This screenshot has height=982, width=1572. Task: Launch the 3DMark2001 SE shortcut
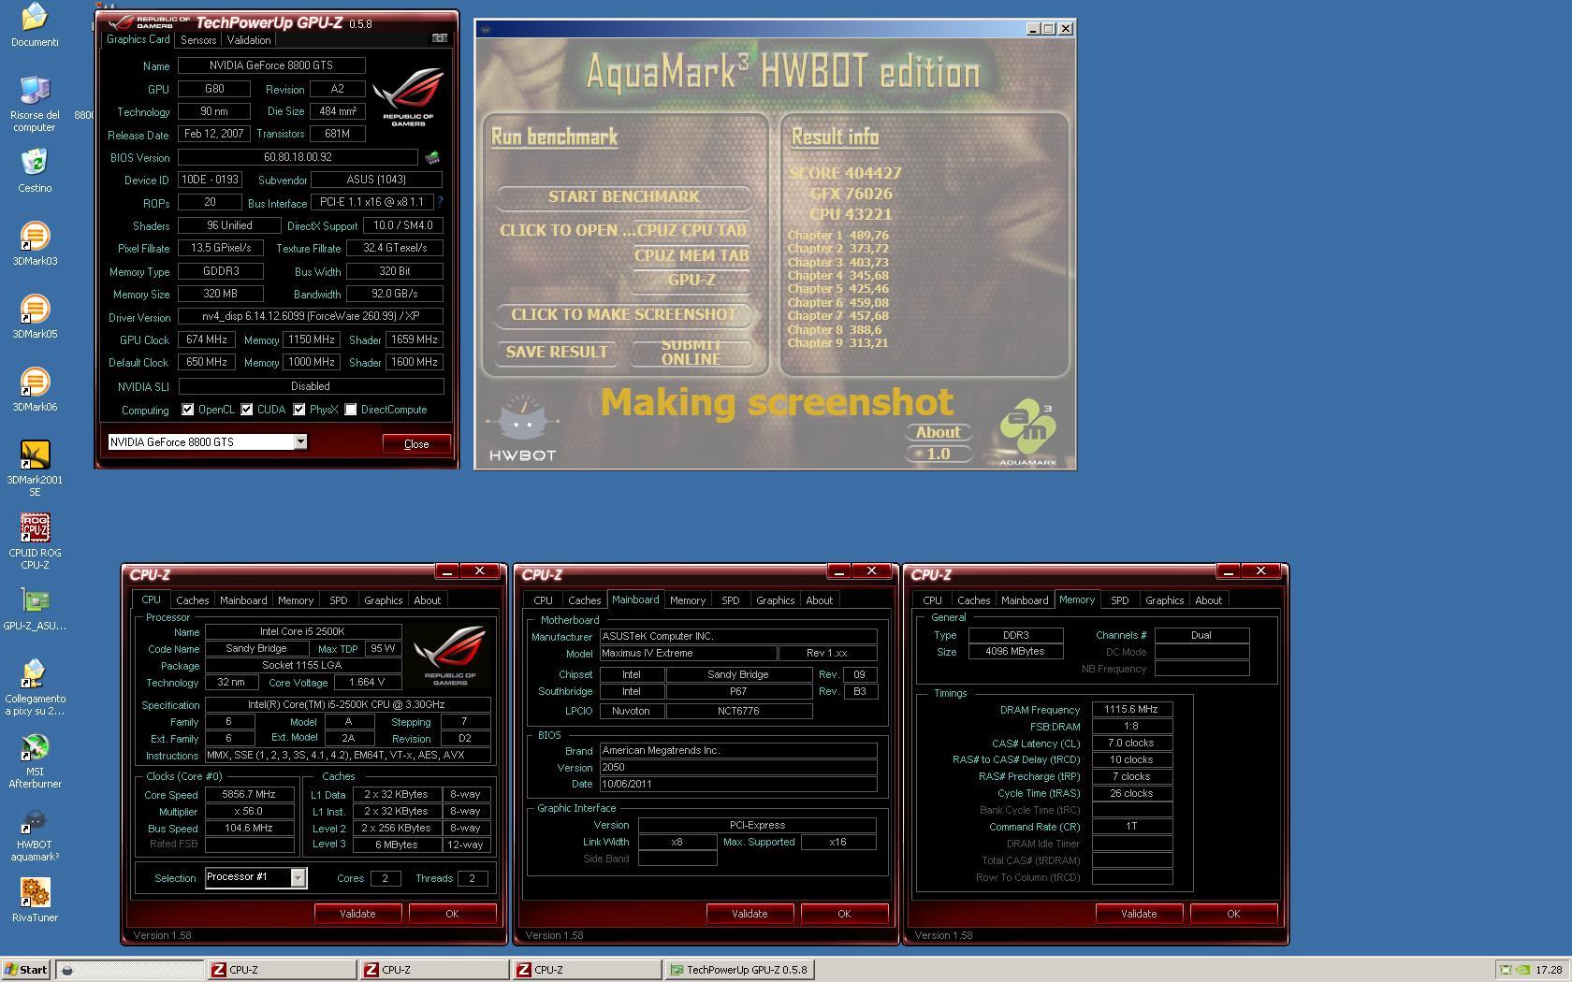(x=35, y=469)
